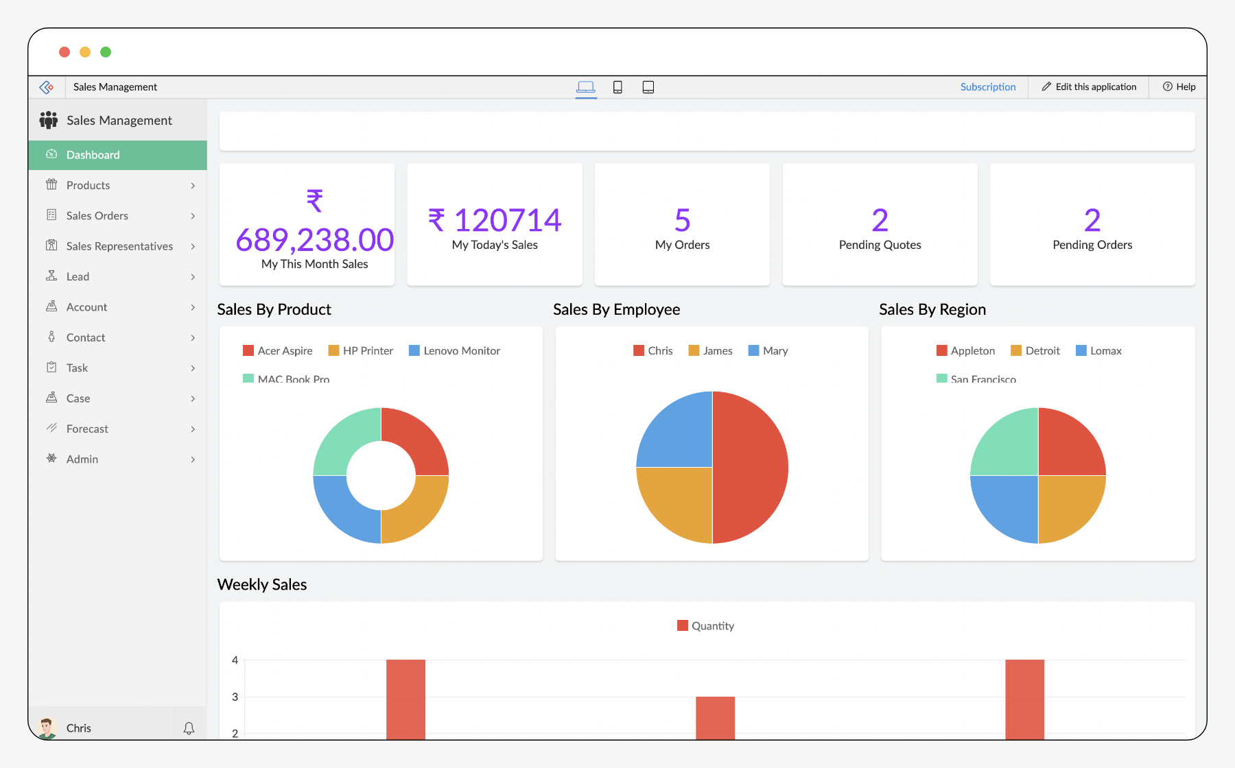Select the Lead module icon
Image resolution: width=1235 pixels, height=768 pixels.
coord(51,276)
